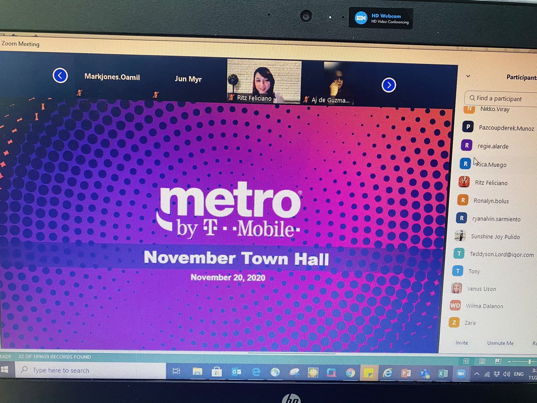Select participant Sunshine Joy Pulido

point(494,236)
